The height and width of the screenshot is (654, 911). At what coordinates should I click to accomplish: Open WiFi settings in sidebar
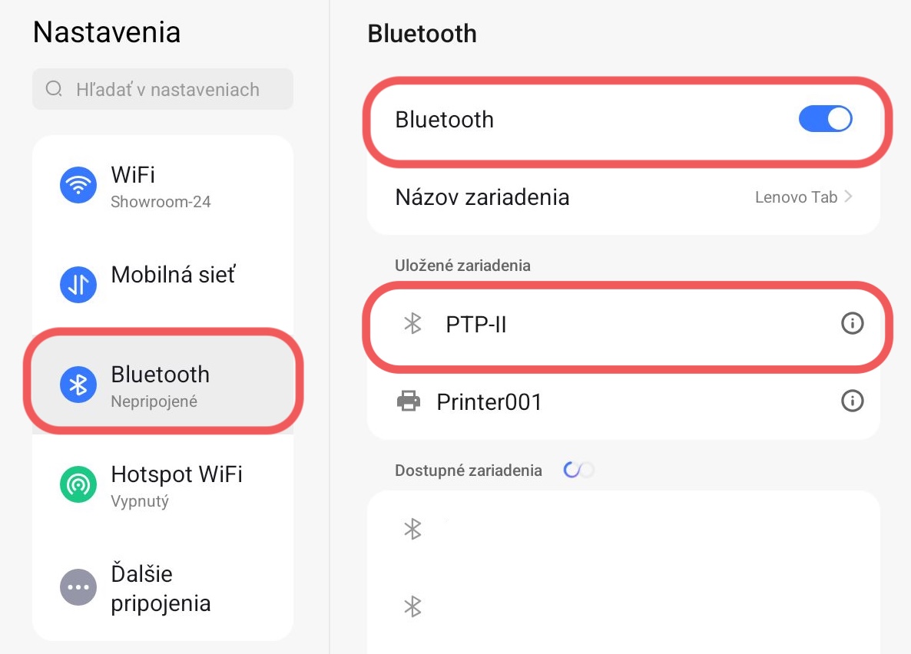163,186
